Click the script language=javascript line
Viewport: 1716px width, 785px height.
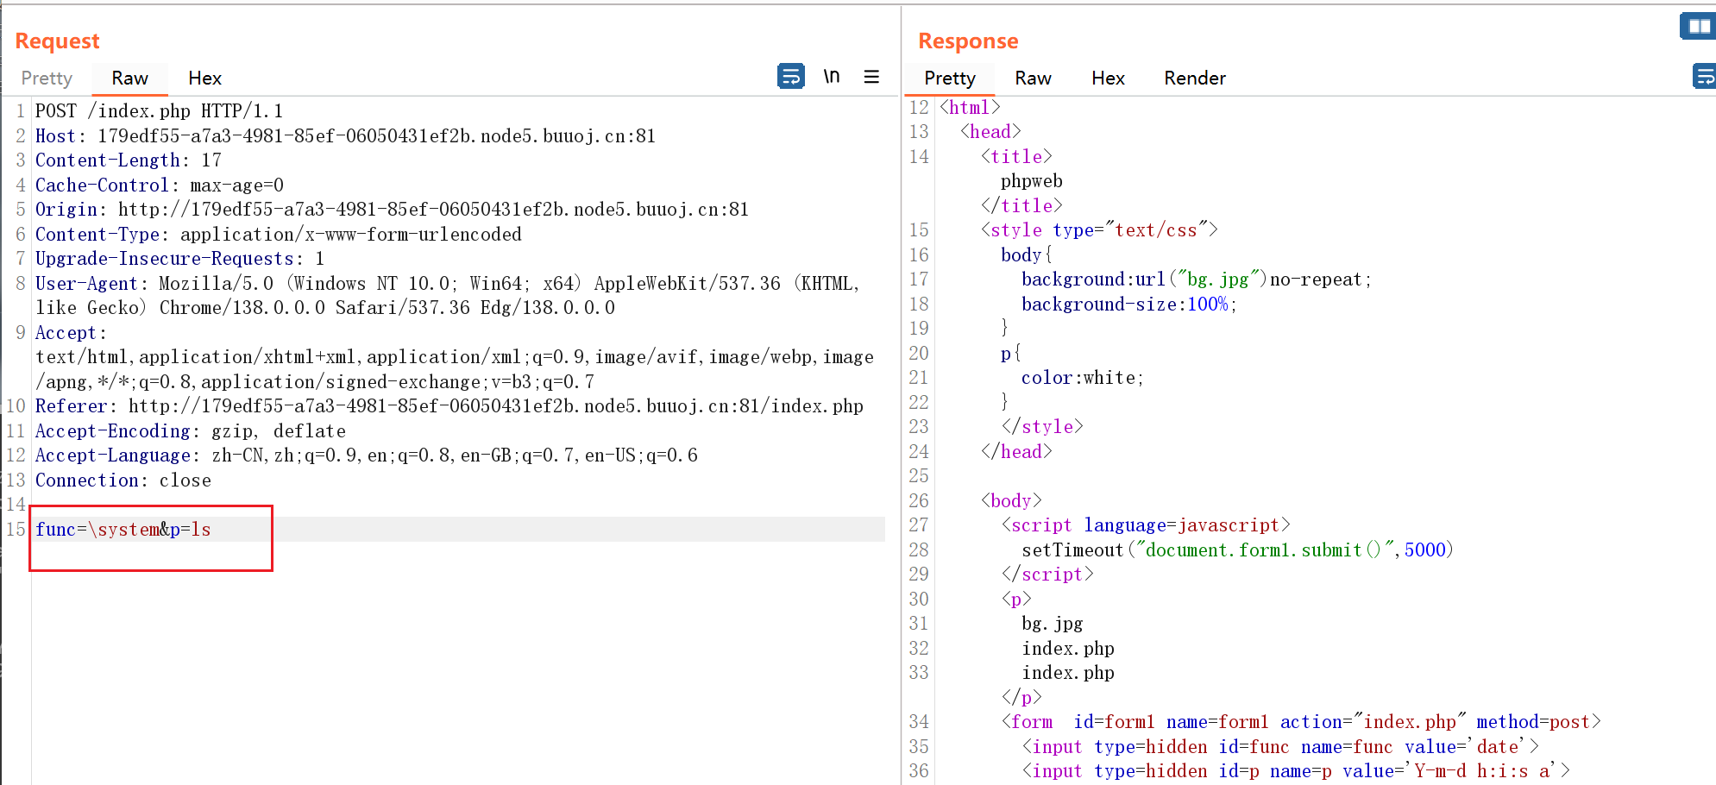coord(1146,525)
